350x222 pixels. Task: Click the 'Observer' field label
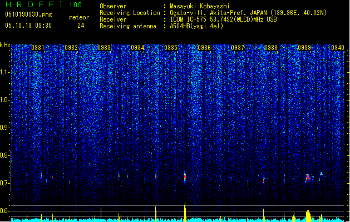click(x=113, y=6)
